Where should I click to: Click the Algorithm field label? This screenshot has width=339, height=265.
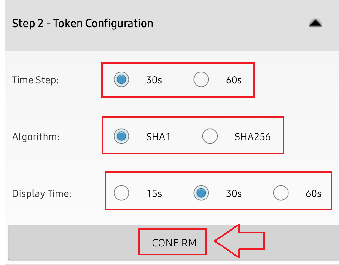(36, 137)
